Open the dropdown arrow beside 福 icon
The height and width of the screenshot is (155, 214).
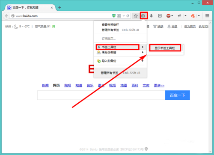point(199,16)
